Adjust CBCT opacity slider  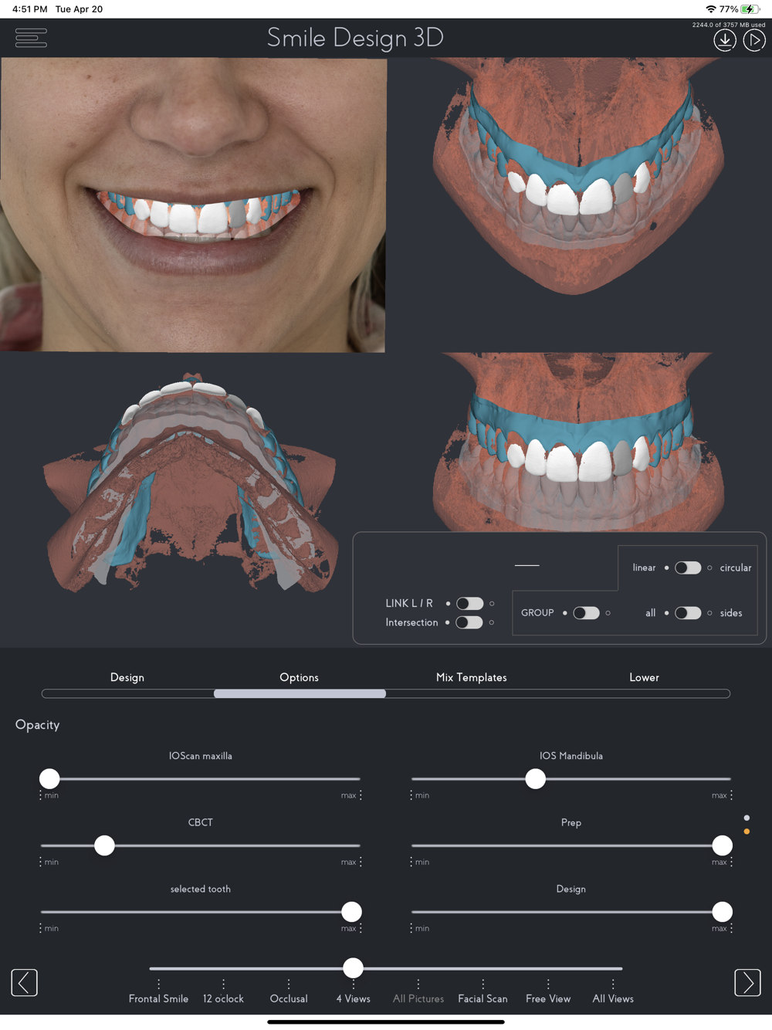click(x=104, y=845)
